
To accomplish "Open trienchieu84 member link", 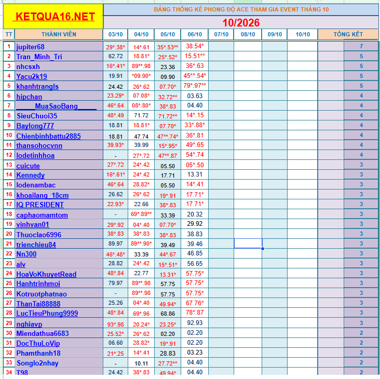I will [36, 245].
